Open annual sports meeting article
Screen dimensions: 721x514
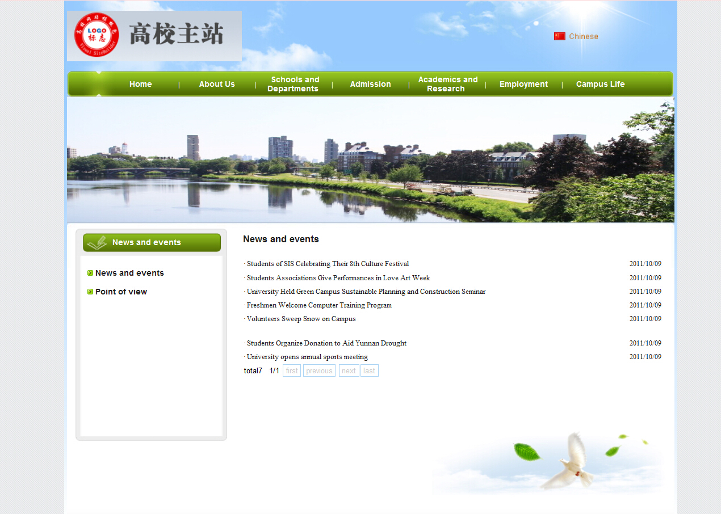(307, 357)
